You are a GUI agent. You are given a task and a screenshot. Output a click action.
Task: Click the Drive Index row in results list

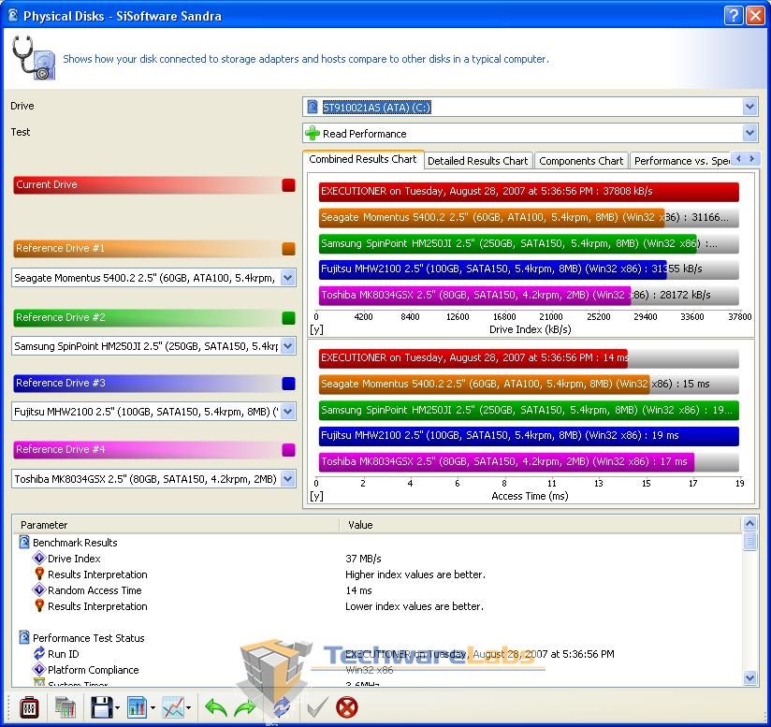click(x=74, y=559)
